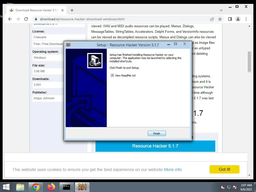Open the Command Prompt taskbar icon

tap(66, 187)
